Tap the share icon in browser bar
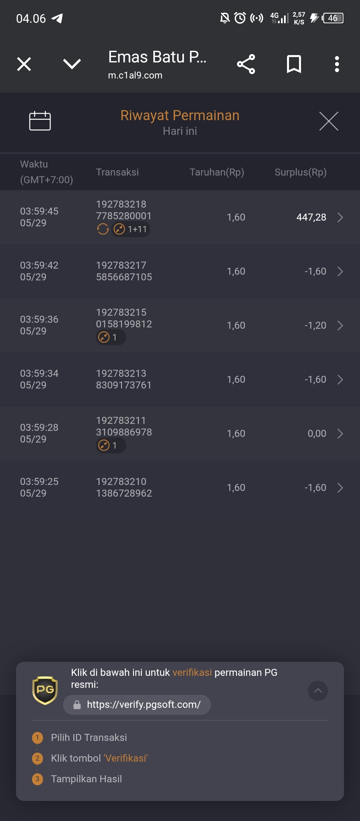 coord(246,64)
